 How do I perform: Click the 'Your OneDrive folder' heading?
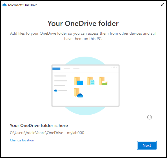point(83,23)
